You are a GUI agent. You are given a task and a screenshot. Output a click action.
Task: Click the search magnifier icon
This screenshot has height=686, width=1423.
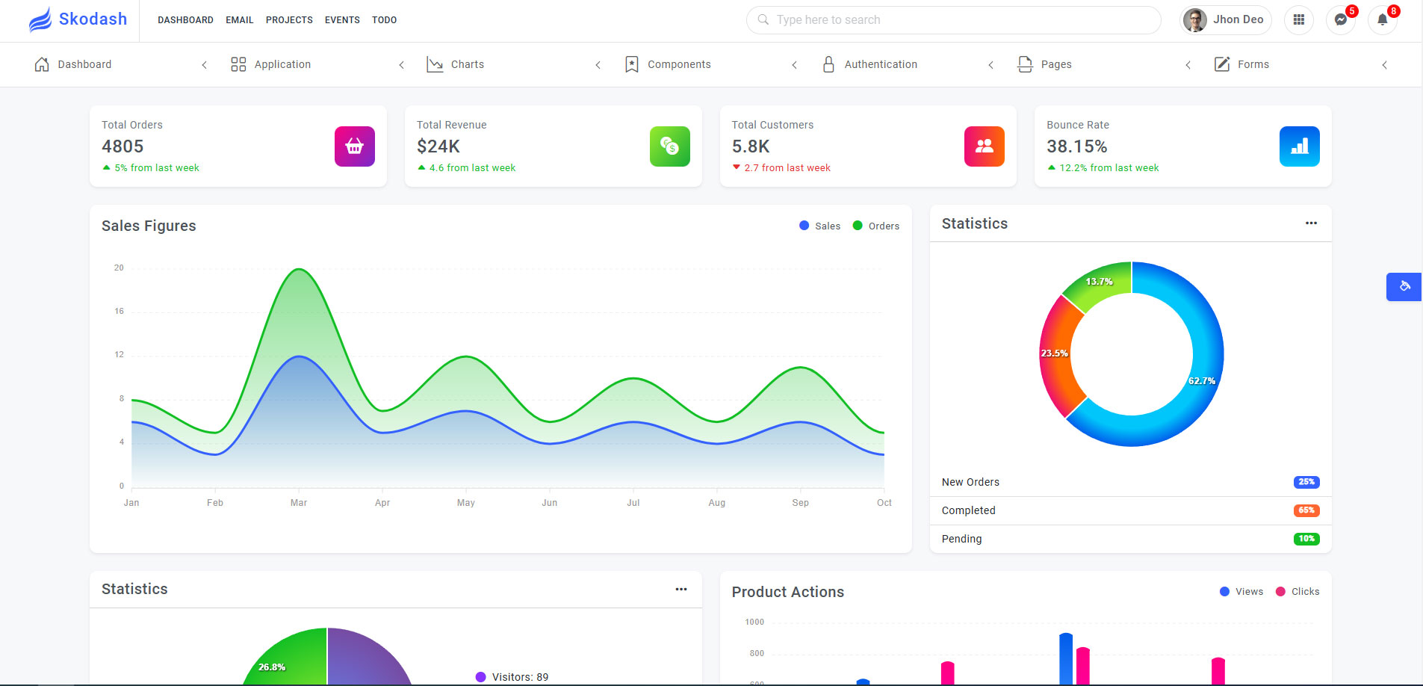[763, 19]
